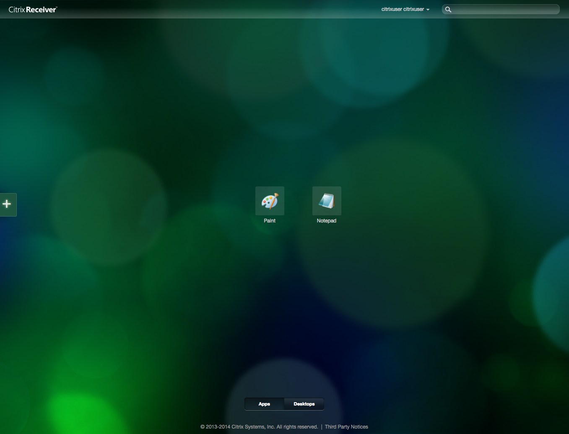Click the Citrix Systems copyright text
The height and width of the screenshot is (434, 569).
(x=259, y=427)
